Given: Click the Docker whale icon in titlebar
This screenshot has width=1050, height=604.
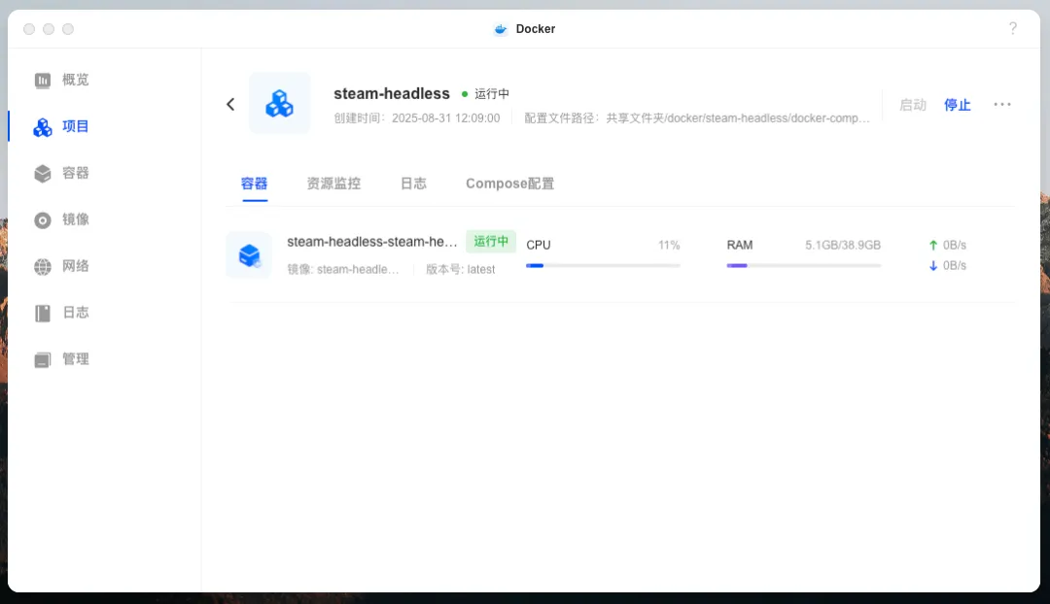Looking at the screenshot, I should (500, 28).
